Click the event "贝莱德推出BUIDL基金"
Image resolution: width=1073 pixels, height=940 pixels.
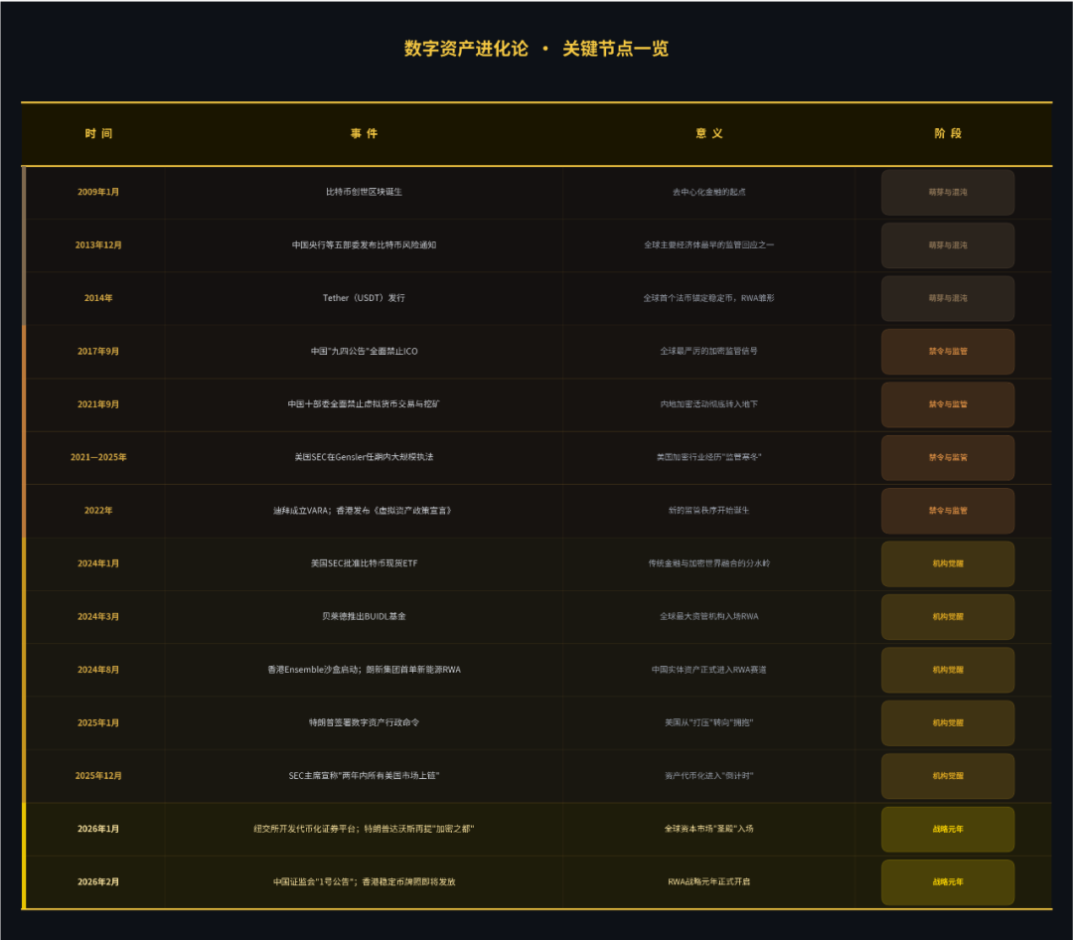coord(364,616)
